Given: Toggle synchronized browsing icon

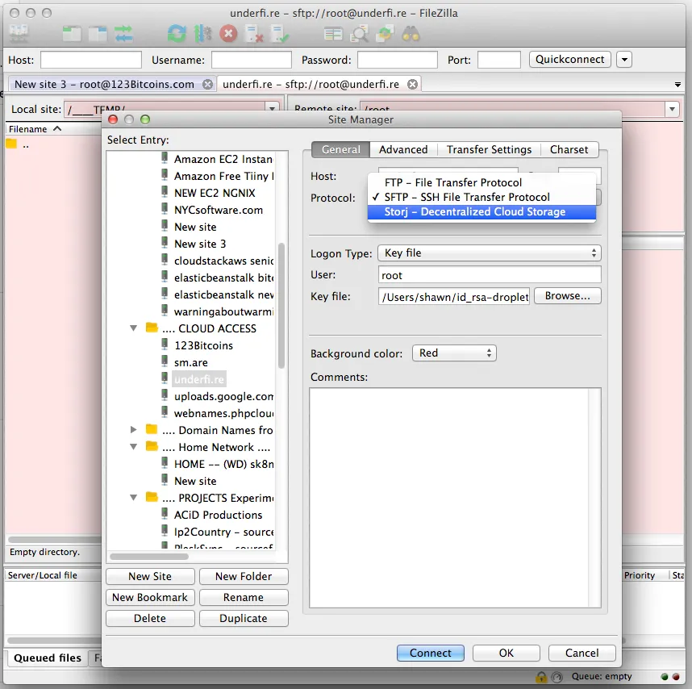Looking at the screenshot, I should click(385, 34).
